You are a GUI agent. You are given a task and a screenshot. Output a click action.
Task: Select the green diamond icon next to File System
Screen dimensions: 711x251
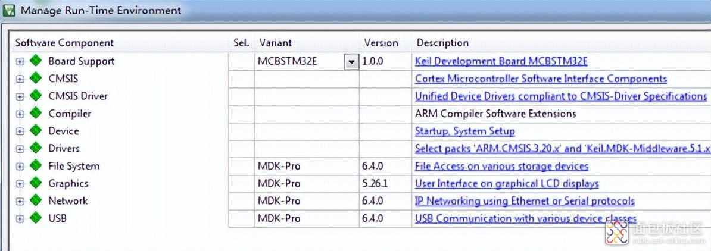[x=36, y=166]
